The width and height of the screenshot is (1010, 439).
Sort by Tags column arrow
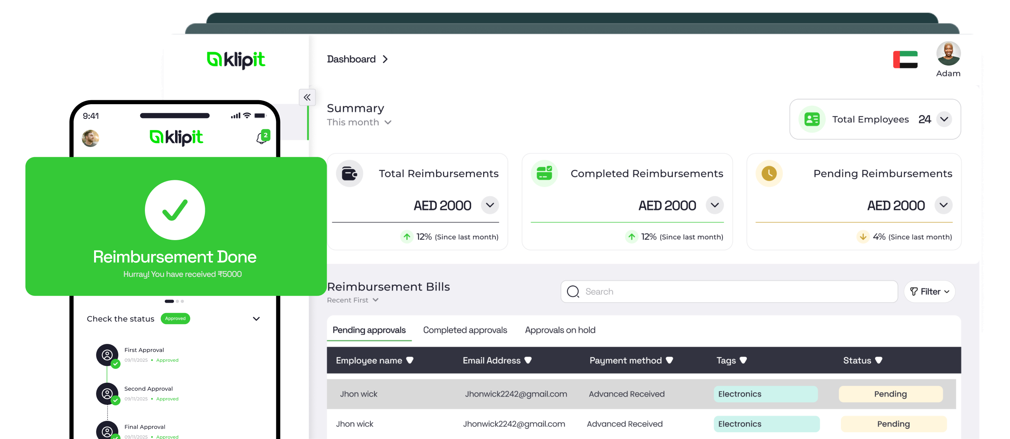click(743, 360)
